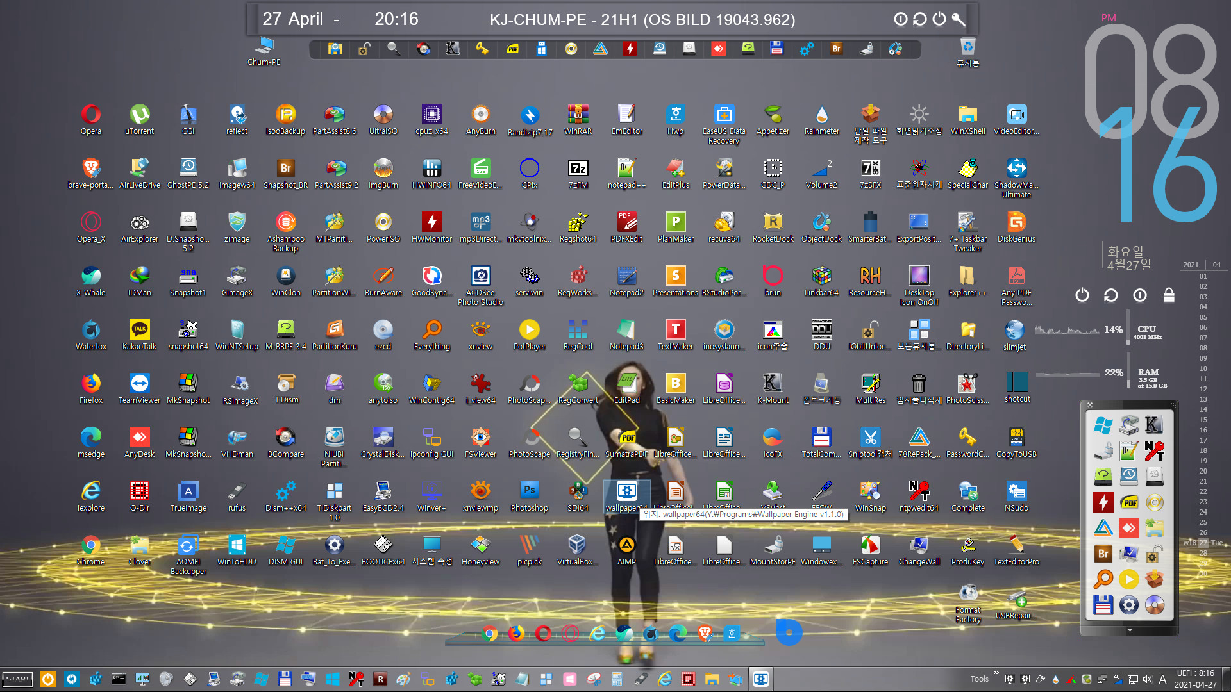
Task: Click the taskbar clock showing 2021-04-27
Action: (x=1195, y=679)
